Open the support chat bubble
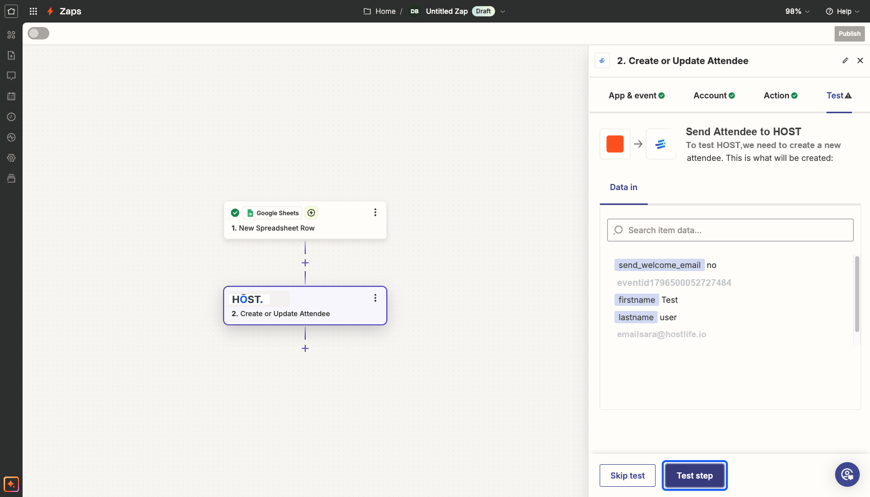The width and height of the screenshot is (870, 497). (x=847, y=474)
